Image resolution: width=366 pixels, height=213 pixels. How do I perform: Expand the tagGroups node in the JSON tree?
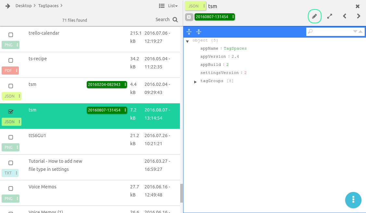(195, 81)
